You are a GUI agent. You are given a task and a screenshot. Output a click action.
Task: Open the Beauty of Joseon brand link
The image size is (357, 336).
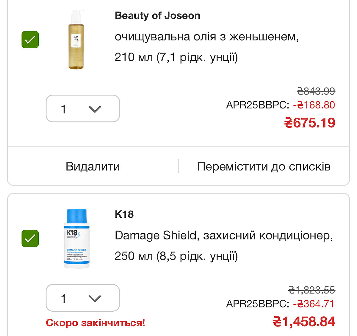(x=157, y=15)
